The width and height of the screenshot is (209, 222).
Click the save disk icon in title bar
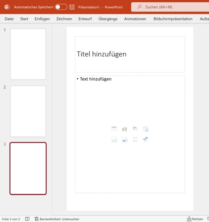click(x=72, y=7)
